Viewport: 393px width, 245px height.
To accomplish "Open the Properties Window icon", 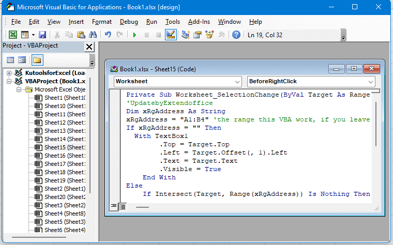I will (x=197, y=35).
